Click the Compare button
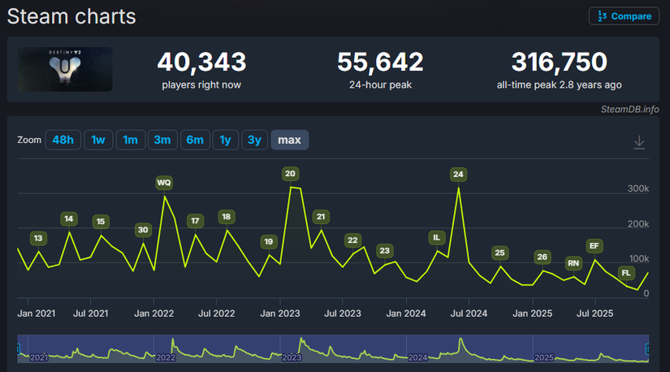670x372 pixels. pyautogui.click(x=624, y=16)
